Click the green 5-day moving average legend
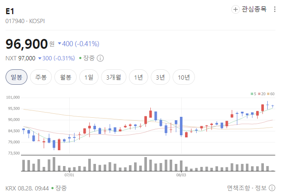The height and width of the screenshot is (196, 281). pos(254,94)
